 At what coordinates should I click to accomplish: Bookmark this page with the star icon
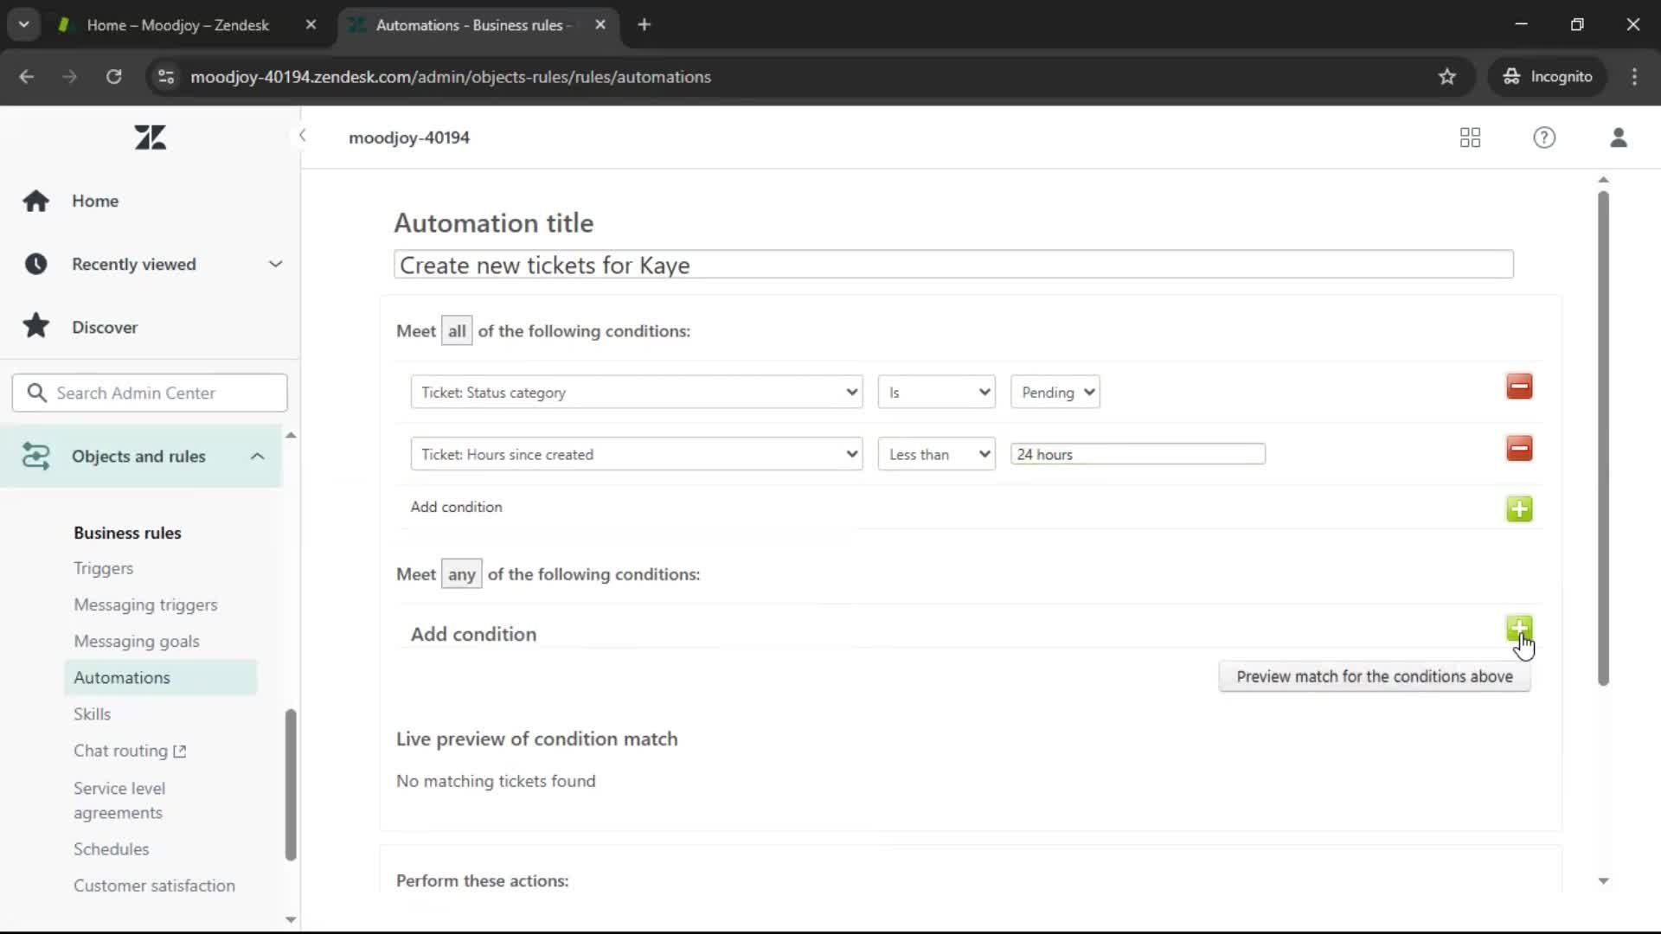[1446, 76]
